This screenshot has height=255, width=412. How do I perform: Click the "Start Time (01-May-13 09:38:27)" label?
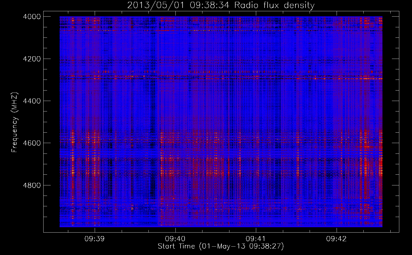point(221,246)
